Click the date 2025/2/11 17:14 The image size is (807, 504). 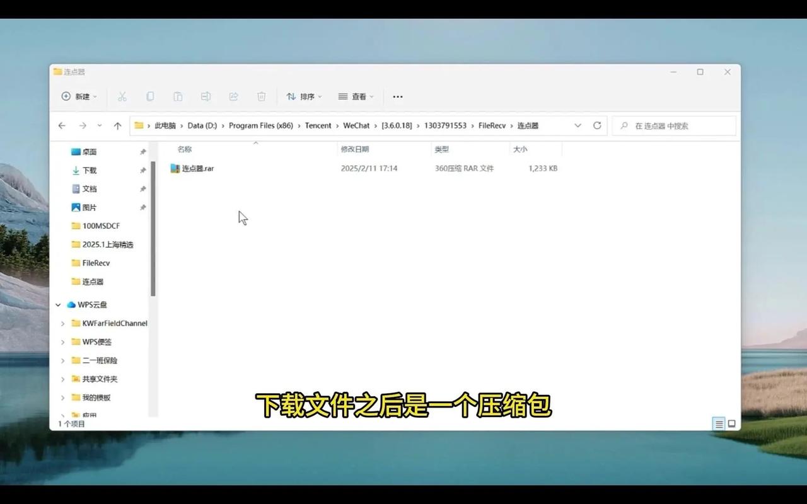coord(369,168)
